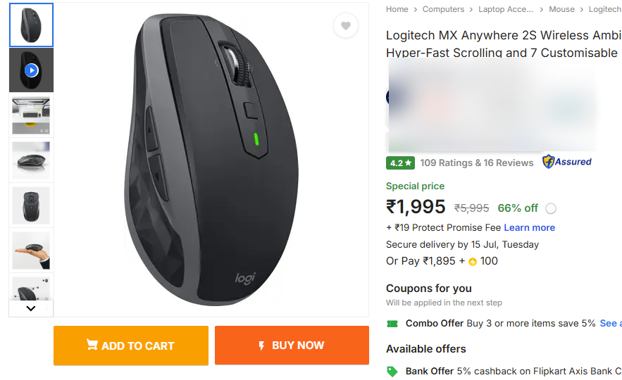Open Learn more for Protect Promise Fee

(529, 227)
